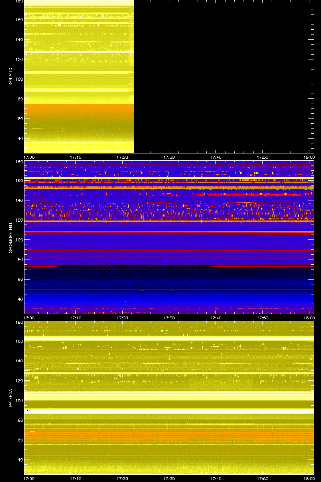Click 17:40 time label under Palehua plot
The image size is (321, 482).
(x=216, y=478)
